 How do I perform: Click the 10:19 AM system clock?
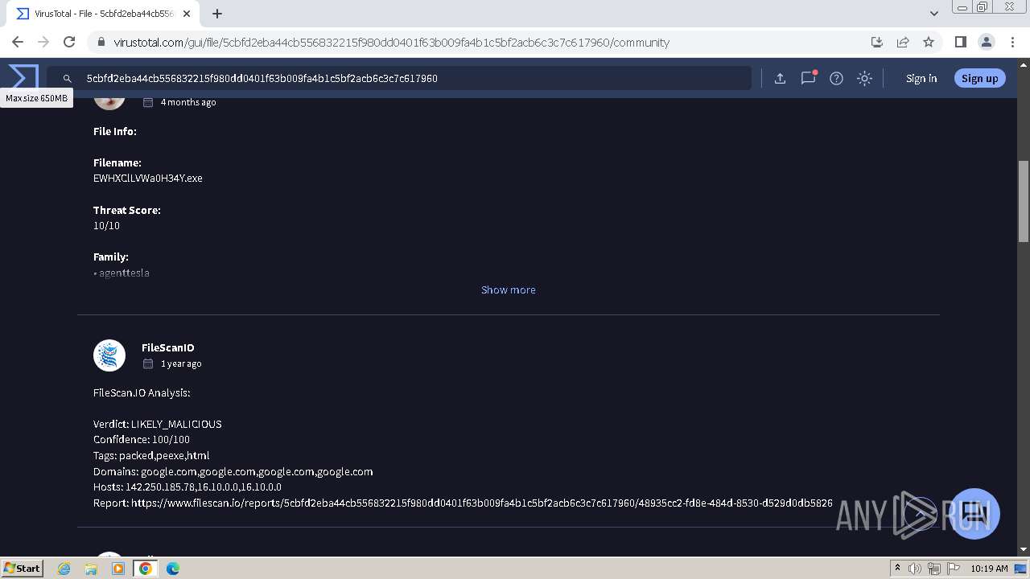989,569
